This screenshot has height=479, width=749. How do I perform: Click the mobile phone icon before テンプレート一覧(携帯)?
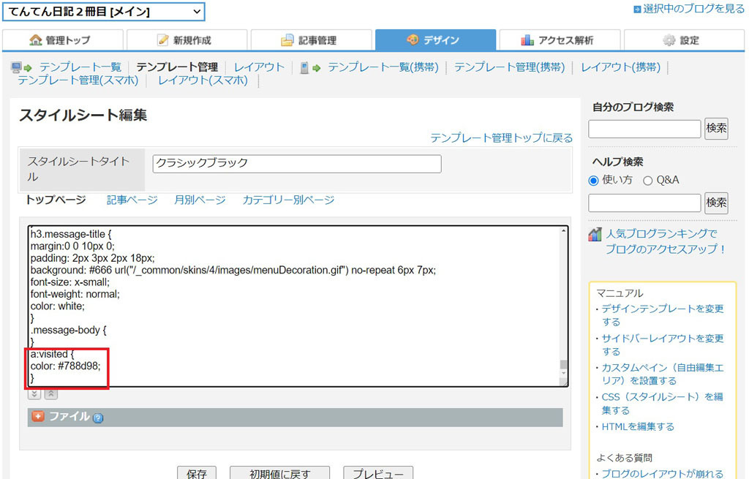pyautogui.click(x=304, y=68)
